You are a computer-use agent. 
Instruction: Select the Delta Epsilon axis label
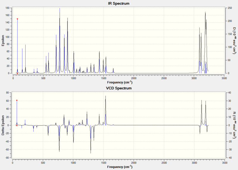coord(3,125)
